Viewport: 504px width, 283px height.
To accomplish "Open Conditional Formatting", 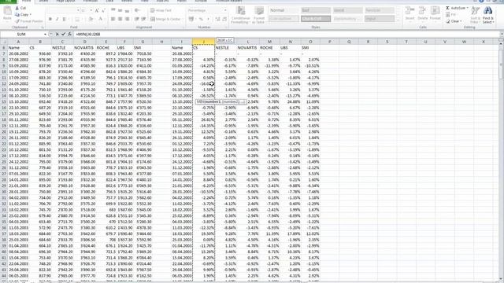I will pos(240,15).
